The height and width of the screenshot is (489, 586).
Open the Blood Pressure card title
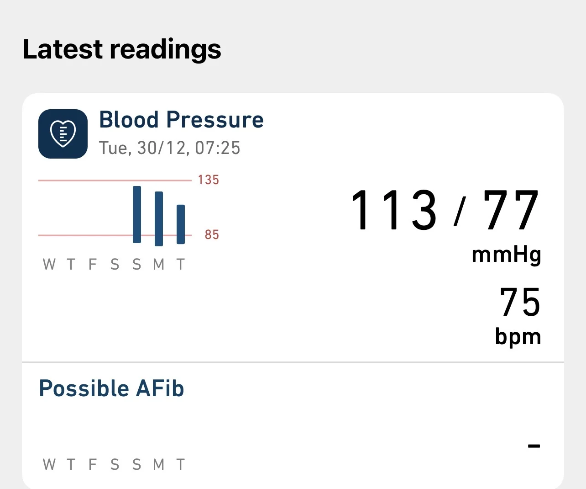click(181, 120)
